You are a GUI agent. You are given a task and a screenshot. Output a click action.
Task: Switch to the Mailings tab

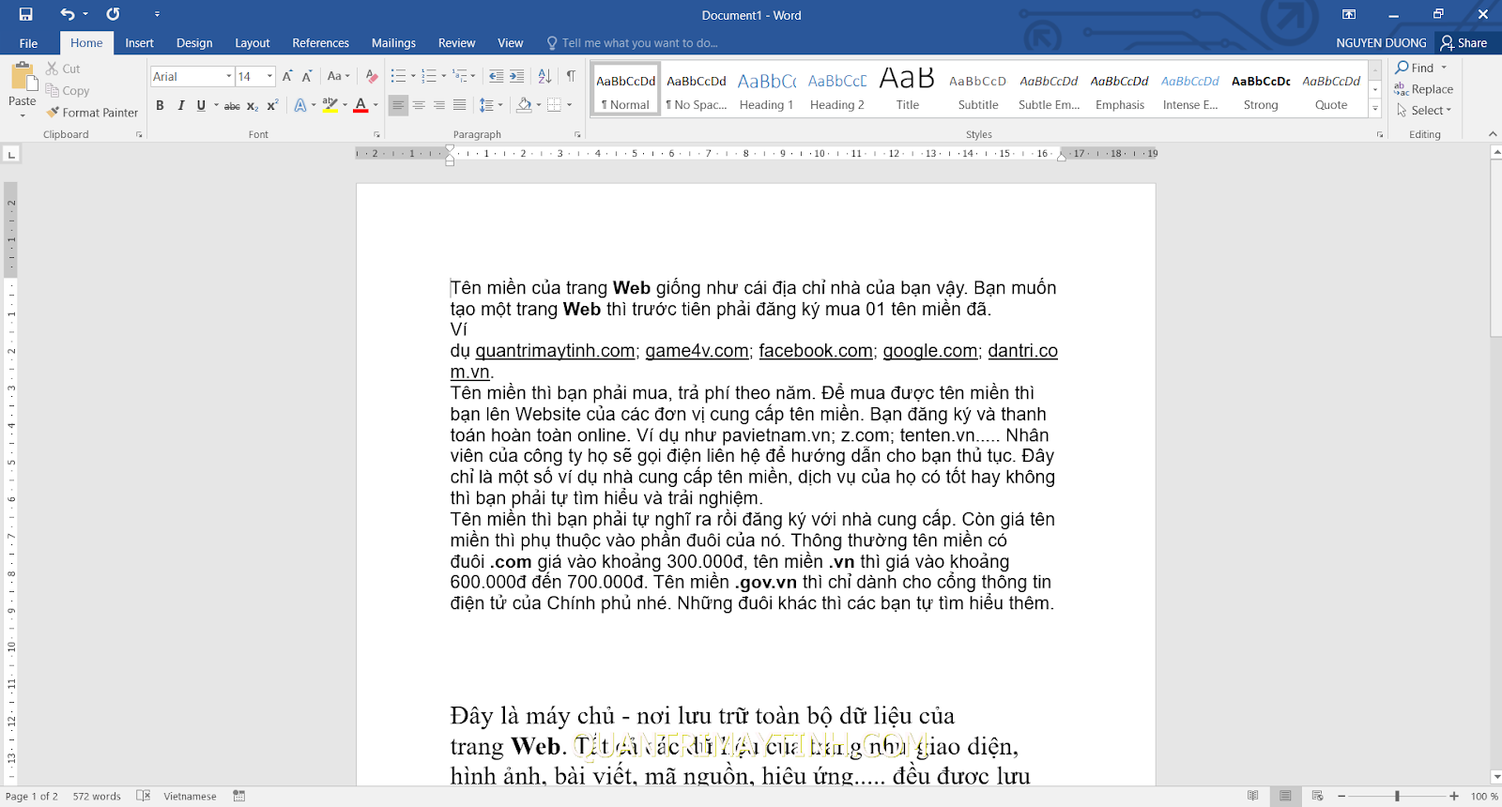pos(393,43)
